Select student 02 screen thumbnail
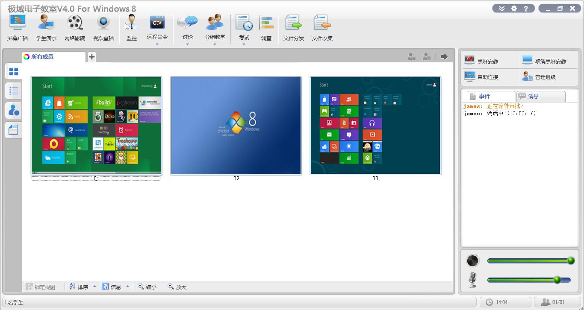The width and height of the screenshot is (584, 310). (x=236, y=126)
